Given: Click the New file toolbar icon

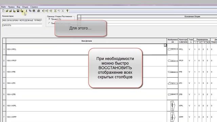Looking at the screenshot, I should click(x=3, y=11).
